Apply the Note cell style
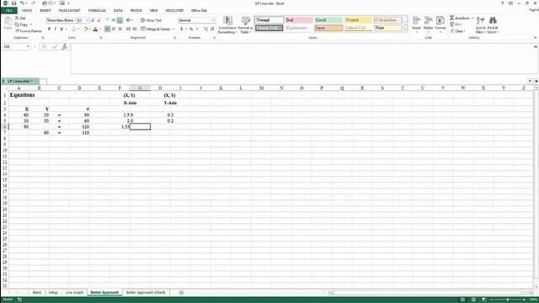The image size is (539, 303). point(387,28)
